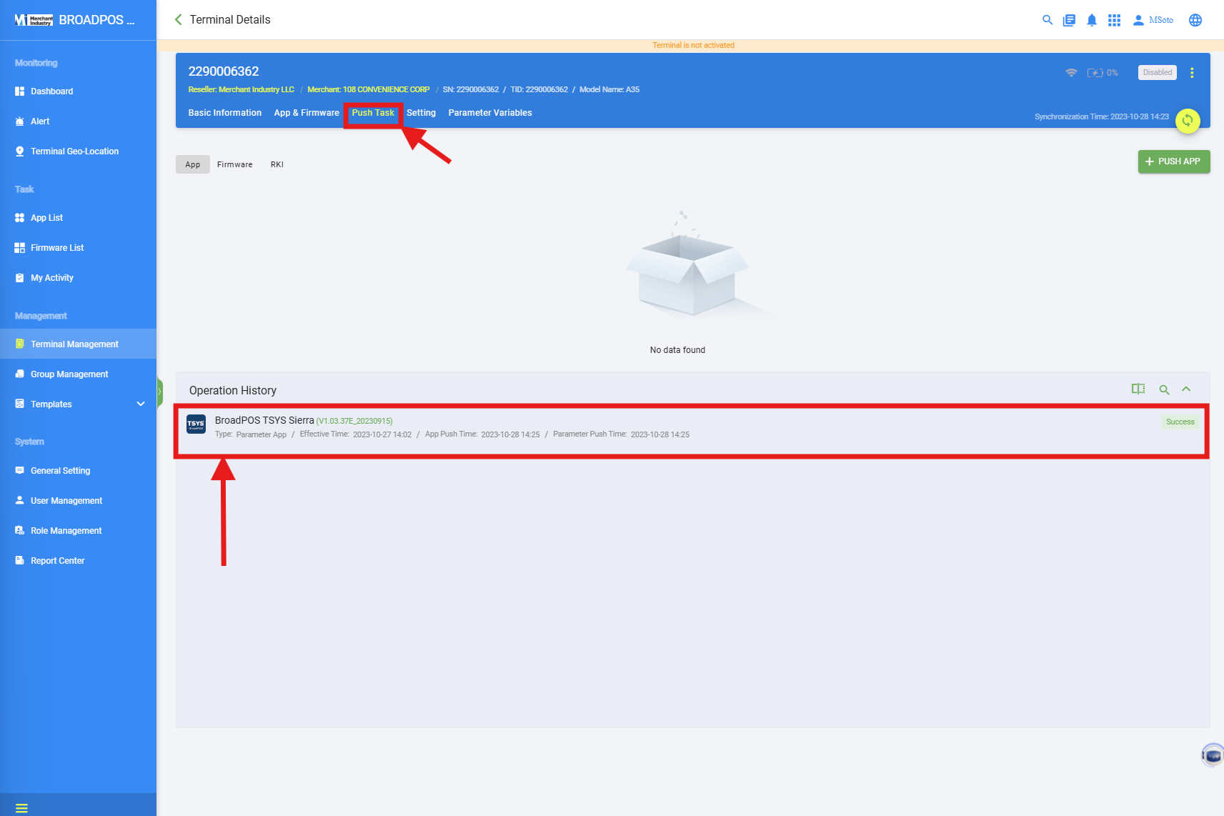1224x816 pixels.
Task: Open terminal more options menu (three dots)
Action: pyautogui.click(x=1192, y=73)
